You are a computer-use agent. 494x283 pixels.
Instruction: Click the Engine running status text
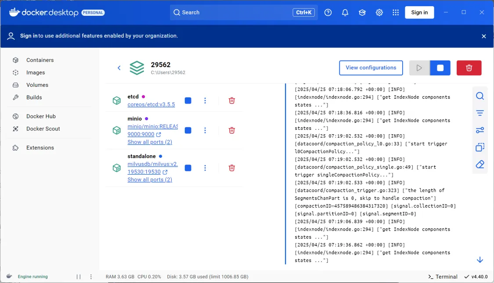33,277
